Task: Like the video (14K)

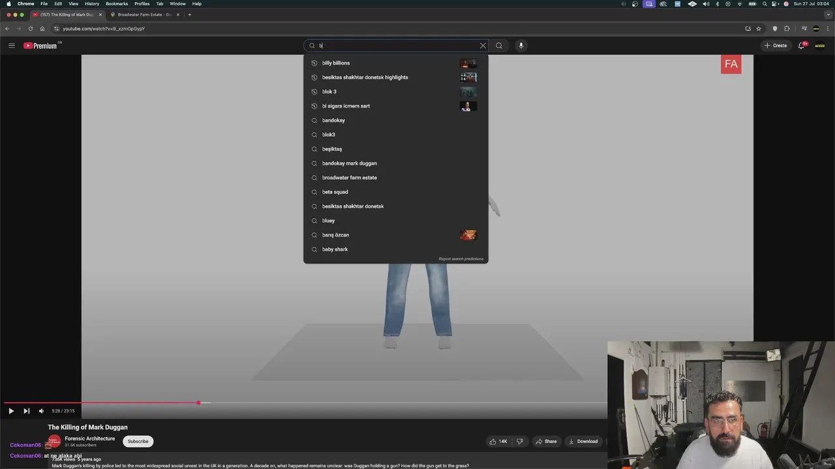Action: click(x=498, y=442)
